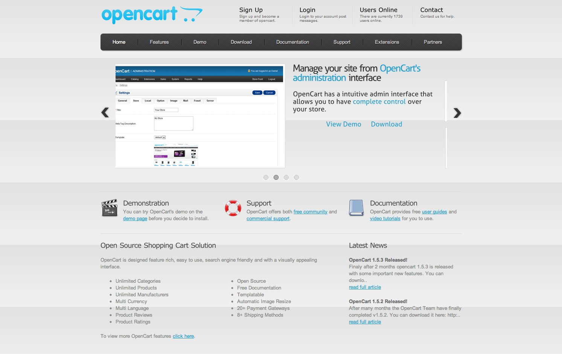Click '20+ Payment Gateways' list item

pos(263,308)
